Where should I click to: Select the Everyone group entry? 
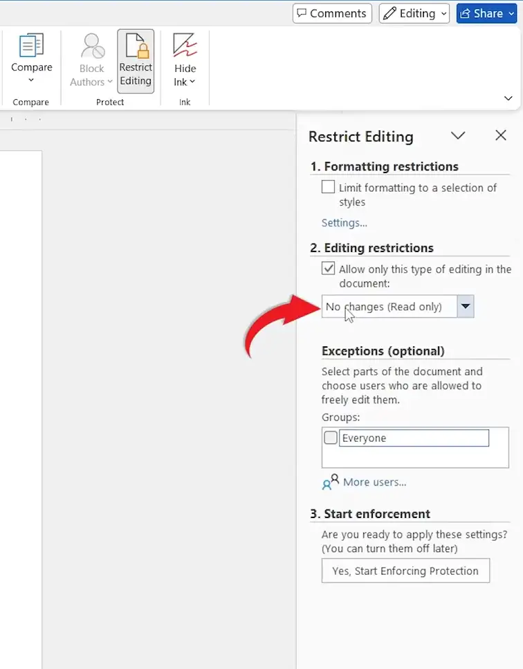point(414,438)
